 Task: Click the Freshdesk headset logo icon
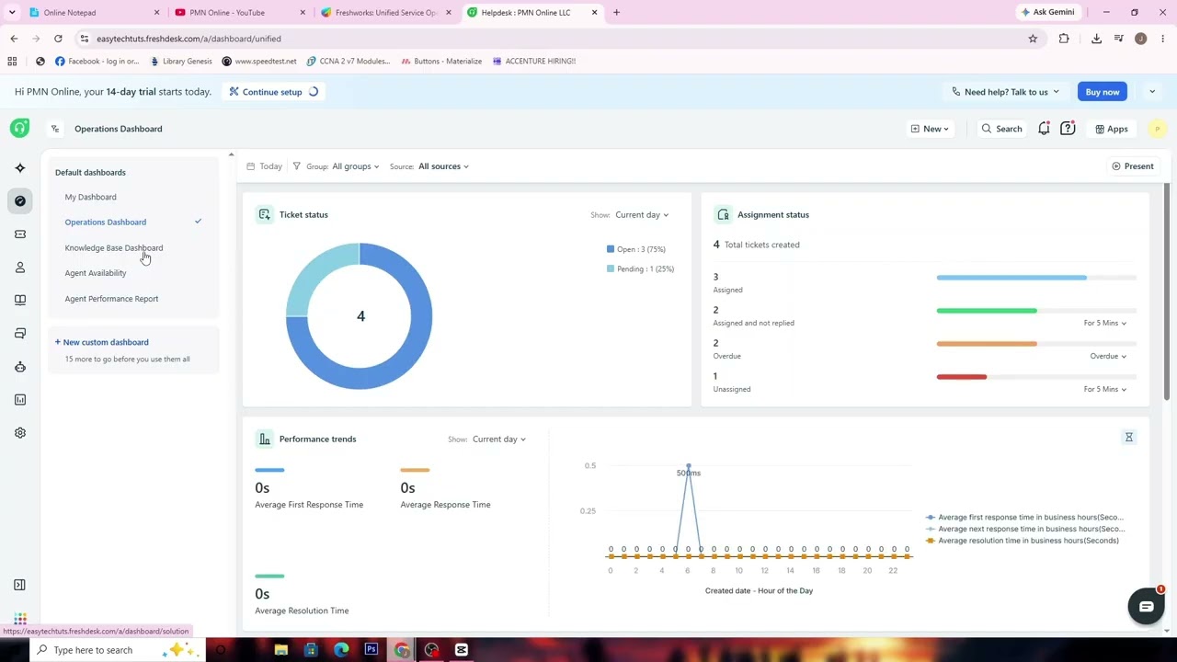tap(19, 128)
